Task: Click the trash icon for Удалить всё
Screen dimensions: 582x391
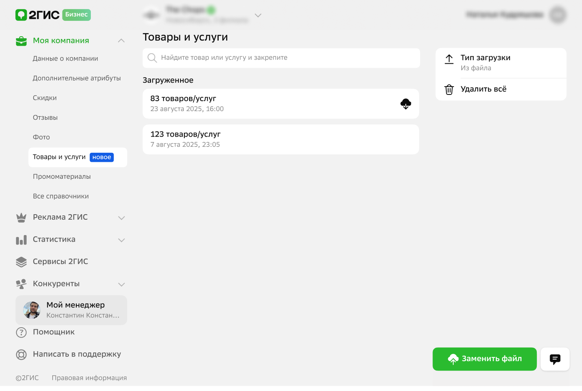Action: click(x=449, y=89)
